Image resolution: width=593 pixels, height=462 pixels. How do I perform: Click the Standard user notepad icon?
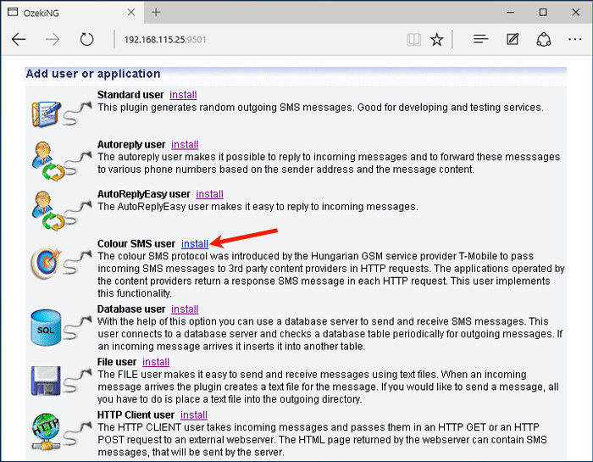tap(46, 114)
